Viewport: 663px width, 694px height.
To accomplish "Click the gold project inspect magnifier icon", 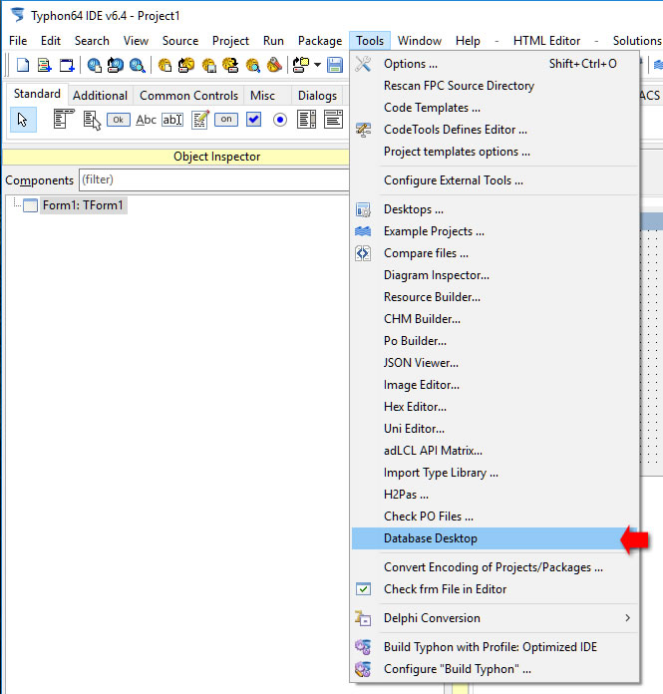I will [252, 65].
